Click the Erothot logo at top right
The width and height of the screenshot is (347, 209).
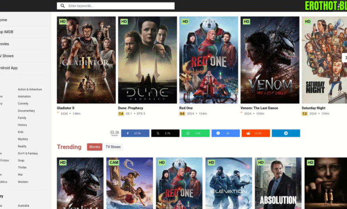pos(326,6)
